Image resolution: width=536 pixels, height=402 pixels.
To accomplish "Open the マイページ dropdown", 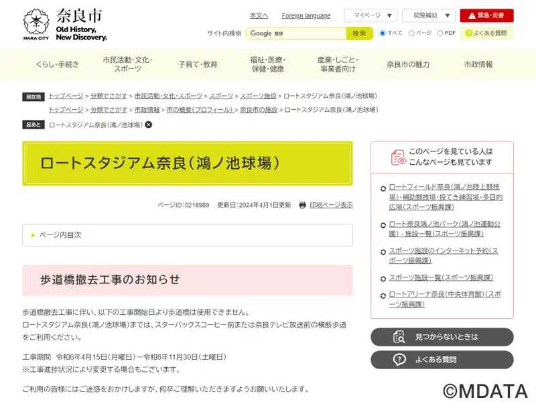I will pyautogui.click(x=371, y=15).
